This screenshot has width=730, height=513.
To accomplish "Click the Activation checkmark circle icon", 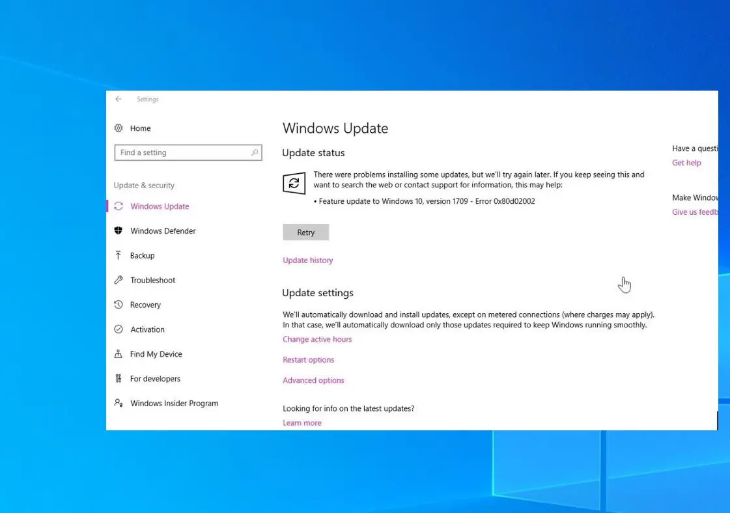I will click(x=119, y=329).
